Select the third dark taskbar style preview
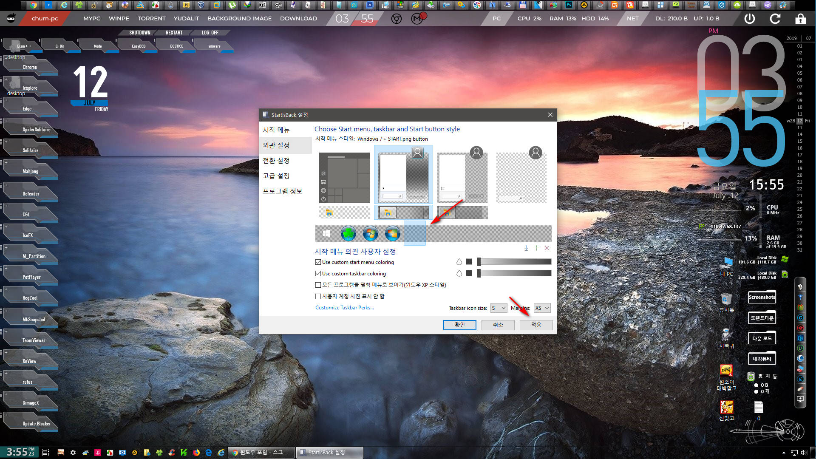 pyautogui.click(x=462, y=212)
